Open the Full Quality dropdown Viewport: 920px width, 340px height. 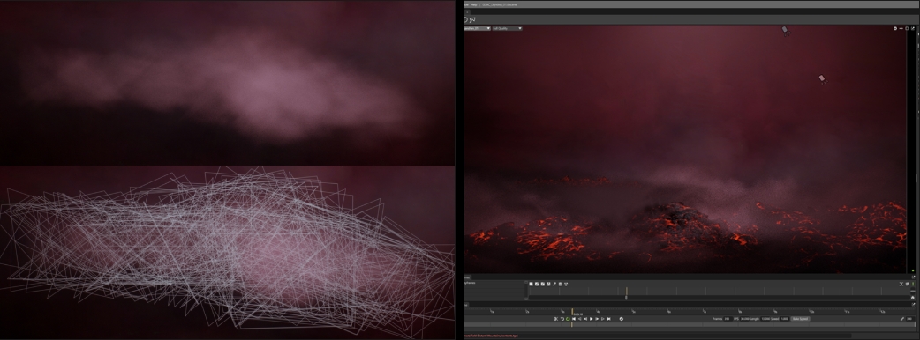(x=507, y=28)
